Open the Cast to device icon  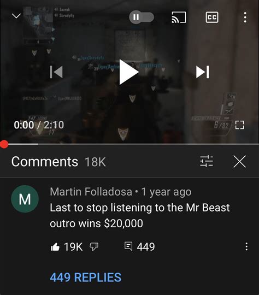pyautogui.click(x=179, y=17)
